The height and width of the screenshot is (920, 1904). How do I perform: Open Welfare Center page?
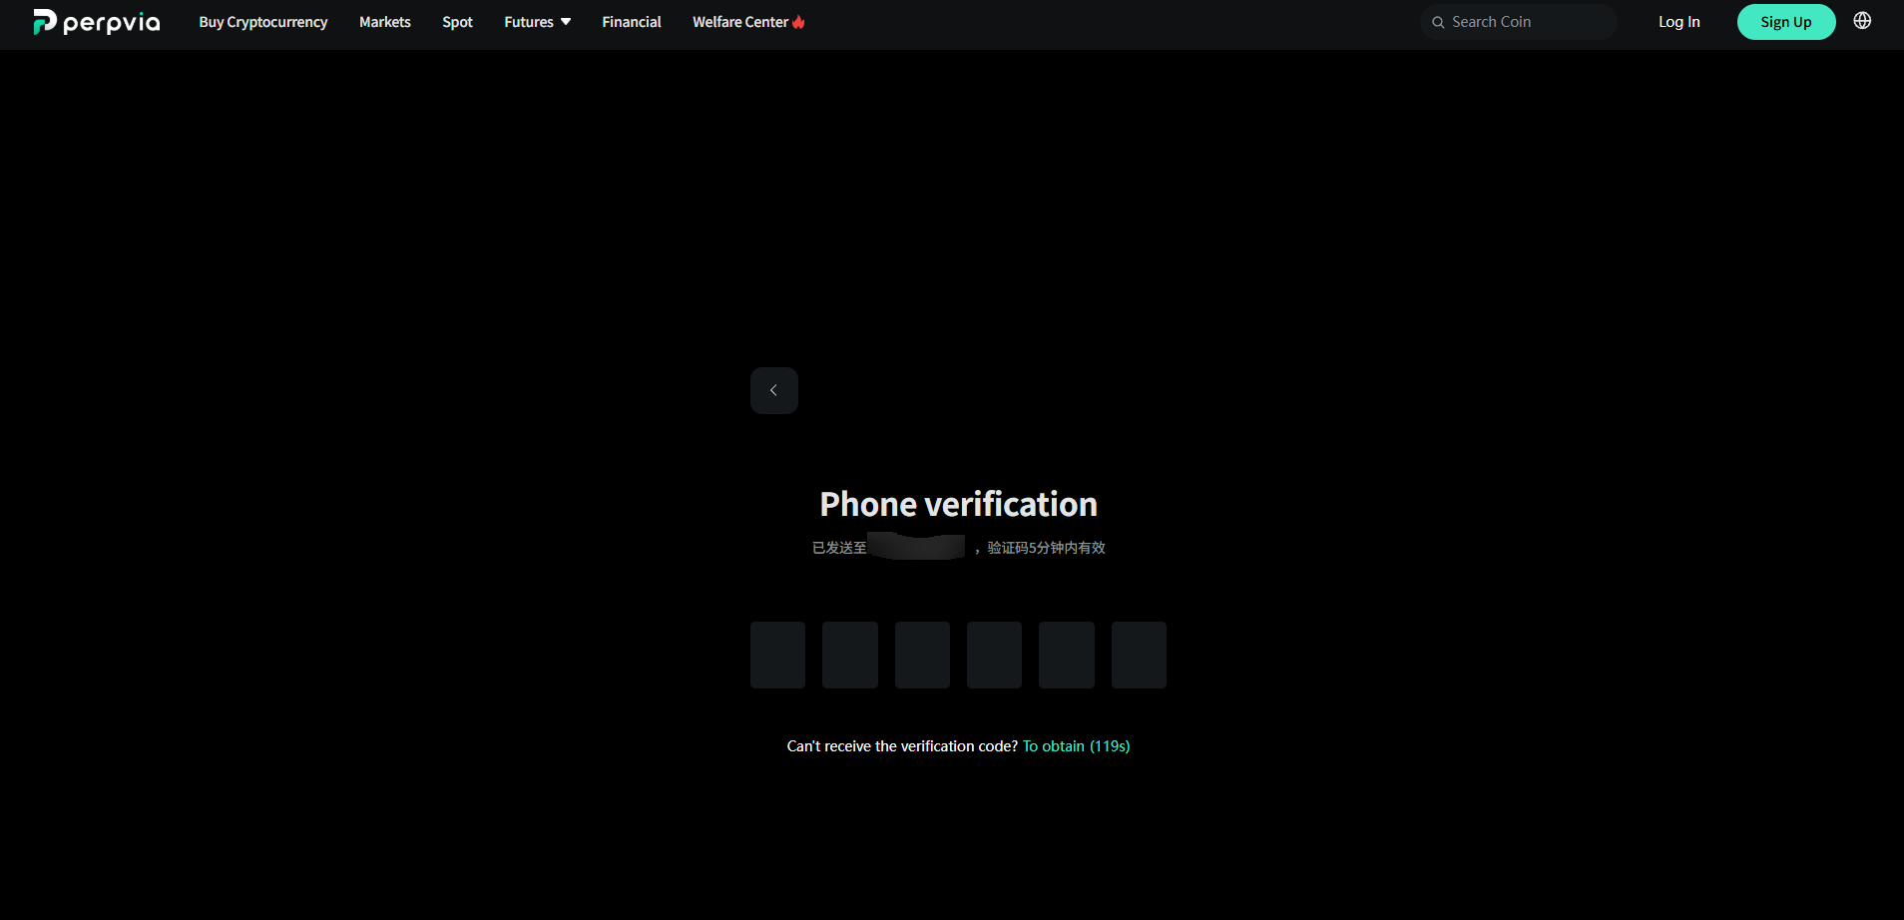pos(740,22)
